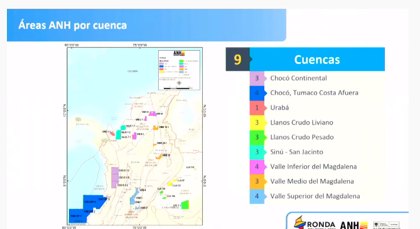Click the large ANH logo at the slide bottom
This screenshot has width=420, height=229.
tap(354, 225)
